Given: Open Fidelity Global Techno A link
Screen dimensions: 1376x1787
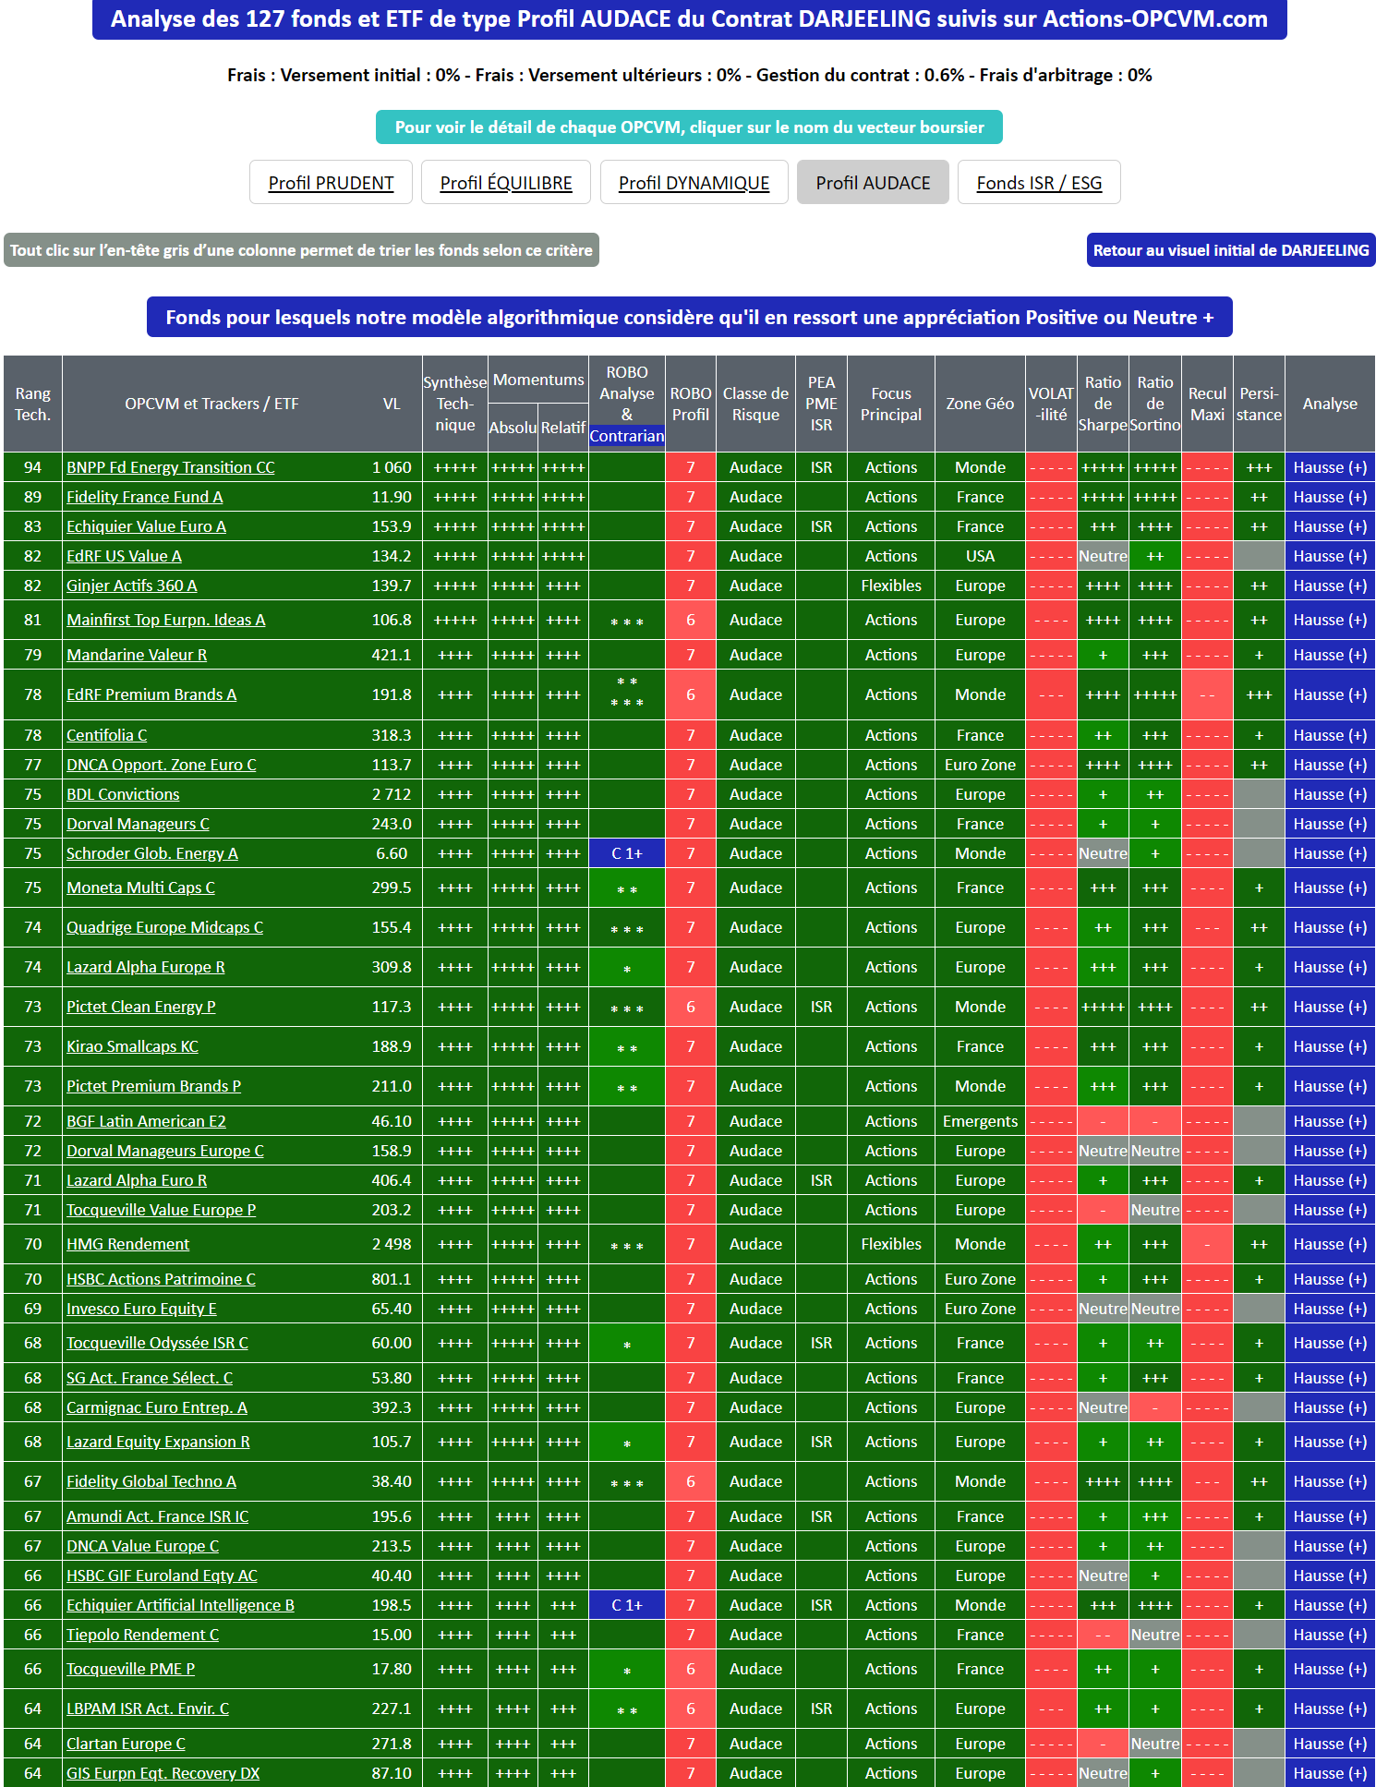Looking at the screenshot, I should [151, 1481].
